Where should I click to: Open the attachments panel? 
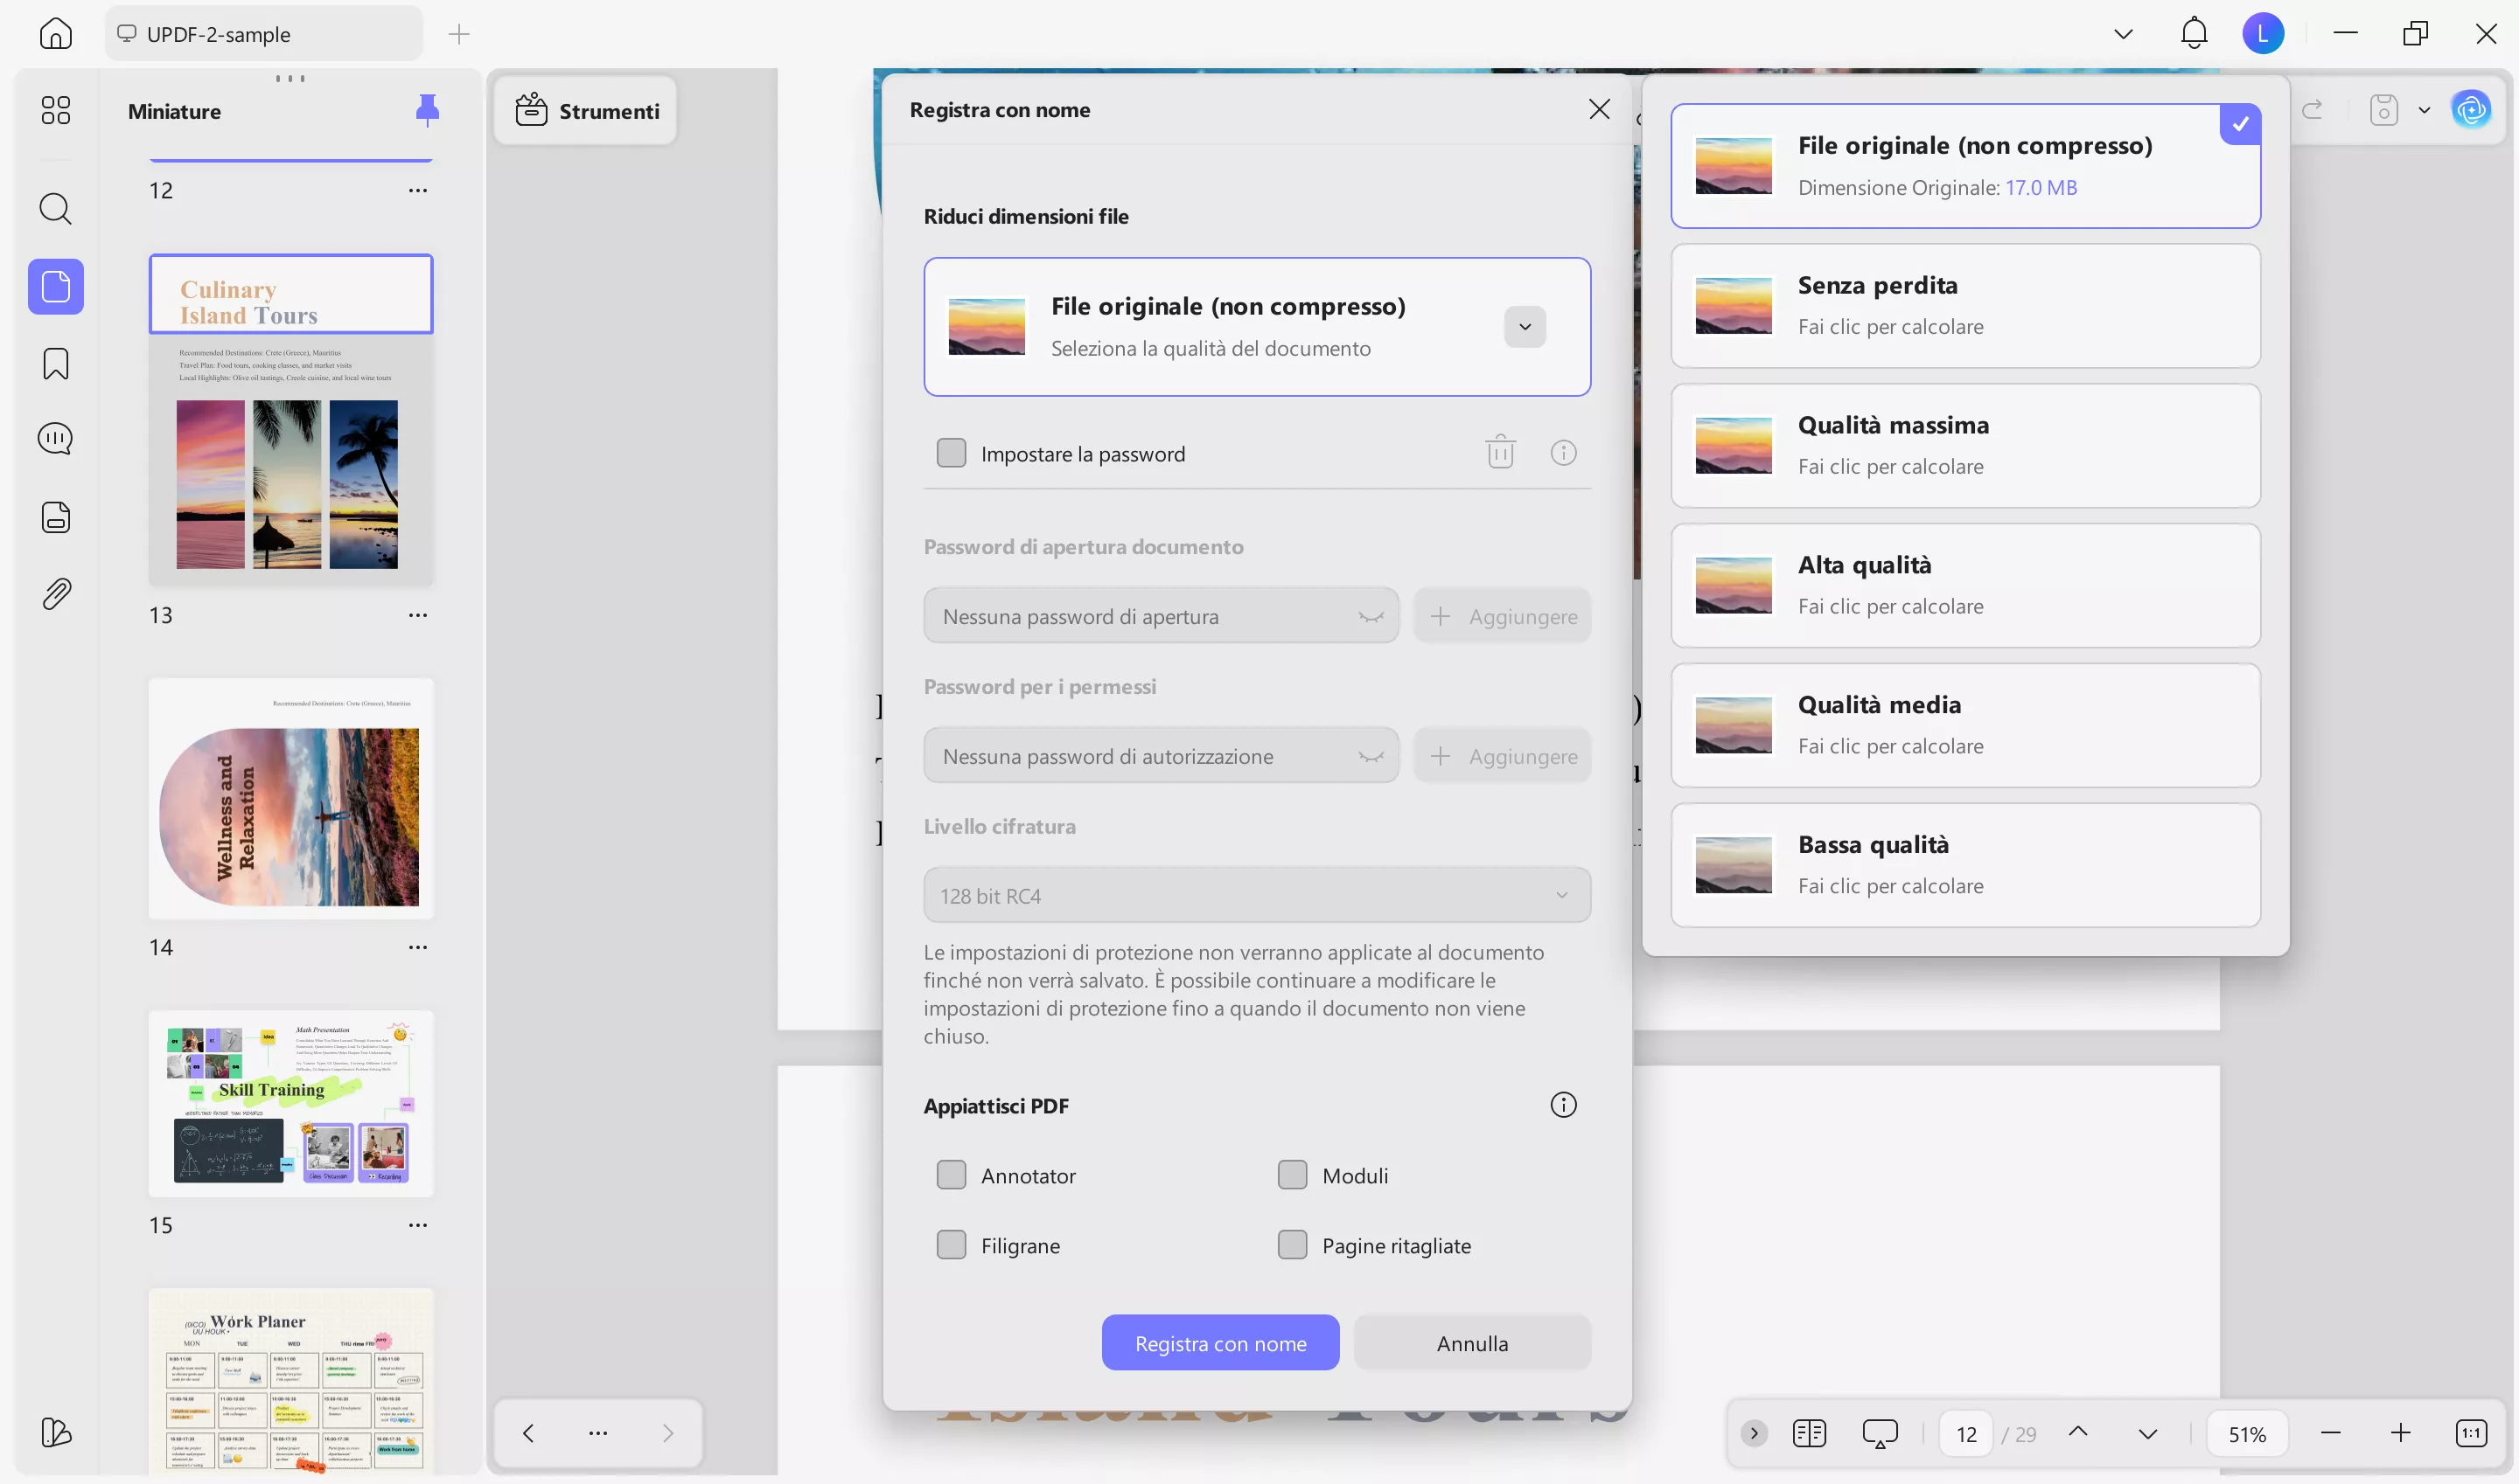pos(55,593)
